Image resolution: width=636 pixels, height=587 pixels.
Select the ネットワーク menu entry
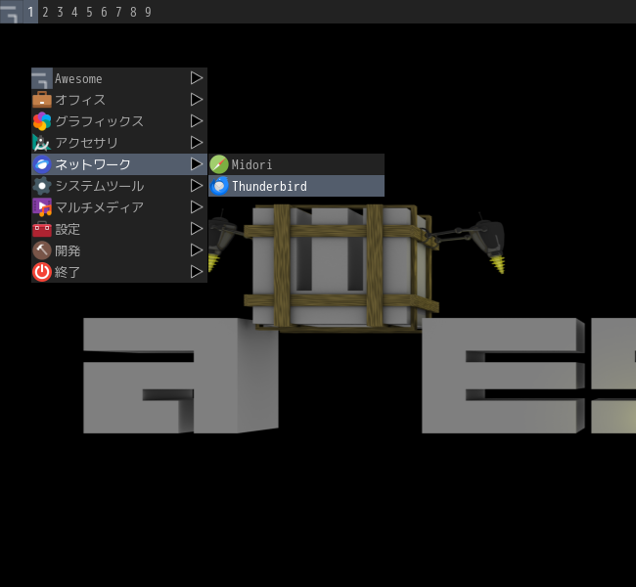click(x=119, y=164)
